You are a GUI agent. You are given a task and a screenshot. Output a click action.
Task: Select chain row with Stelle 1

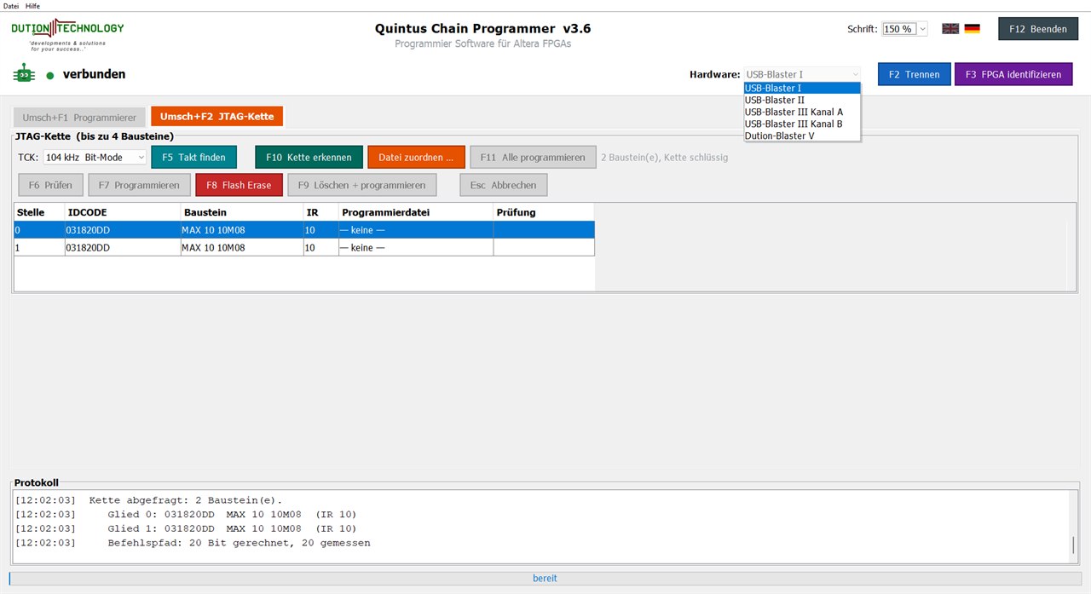[304, 247]
